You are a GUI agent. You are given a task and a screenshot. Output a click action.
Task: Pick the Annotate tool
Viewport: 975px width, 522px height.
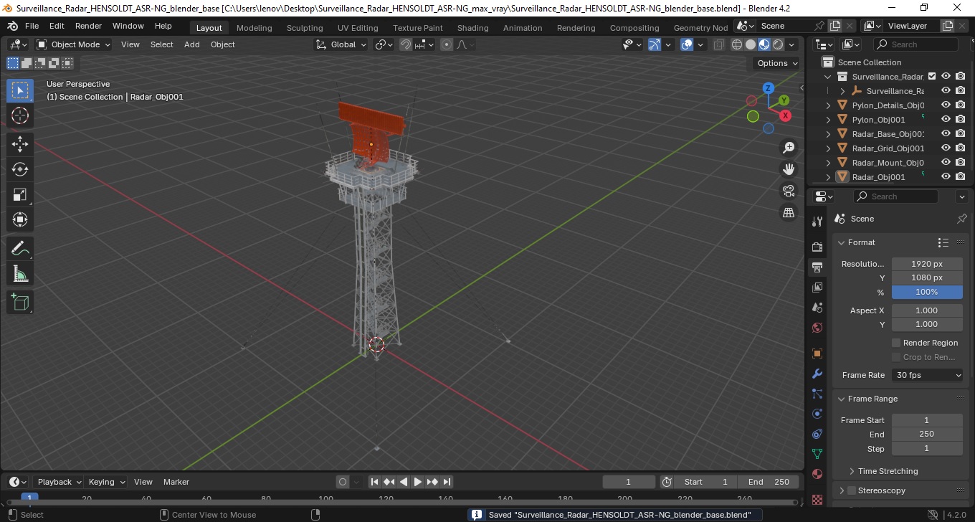tap(20, 249)
